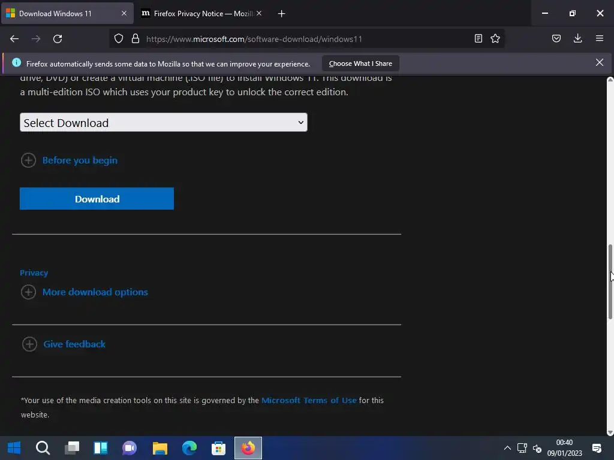
Task: Click the scrollbar down arrow
Action: [610, 432]
